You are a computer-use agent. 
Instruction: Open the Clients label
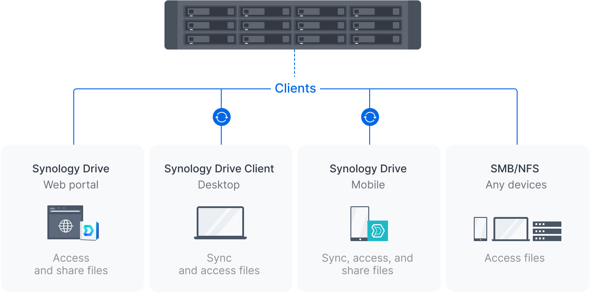click(x=295, y=88)
